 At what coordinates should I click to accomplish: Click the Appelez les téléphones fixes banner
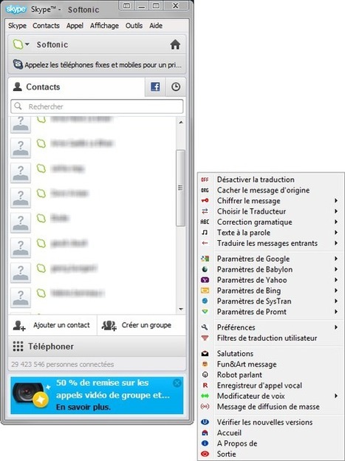click(97, 64)
